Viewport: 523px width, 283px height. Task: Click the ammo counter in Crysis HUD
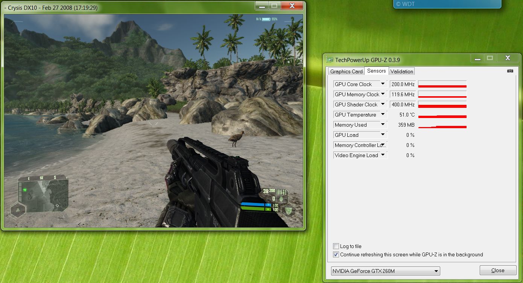pos(270,191)
